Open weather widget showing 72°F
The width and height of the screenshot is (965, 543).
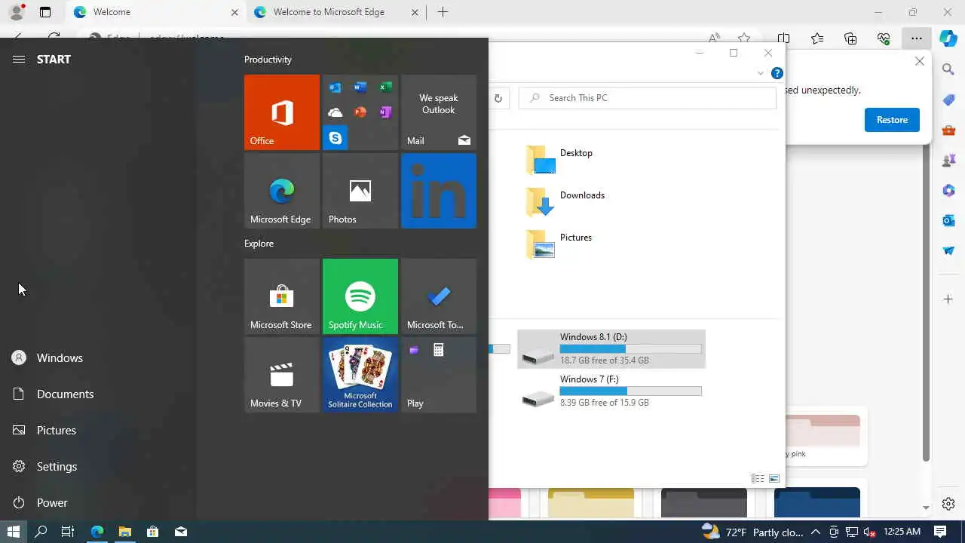click(x=752, y=532)
